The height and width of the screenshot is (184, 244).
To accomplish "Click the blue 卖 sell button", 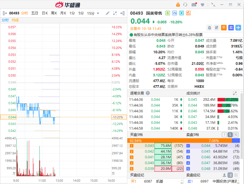I will tap(231, 28).
